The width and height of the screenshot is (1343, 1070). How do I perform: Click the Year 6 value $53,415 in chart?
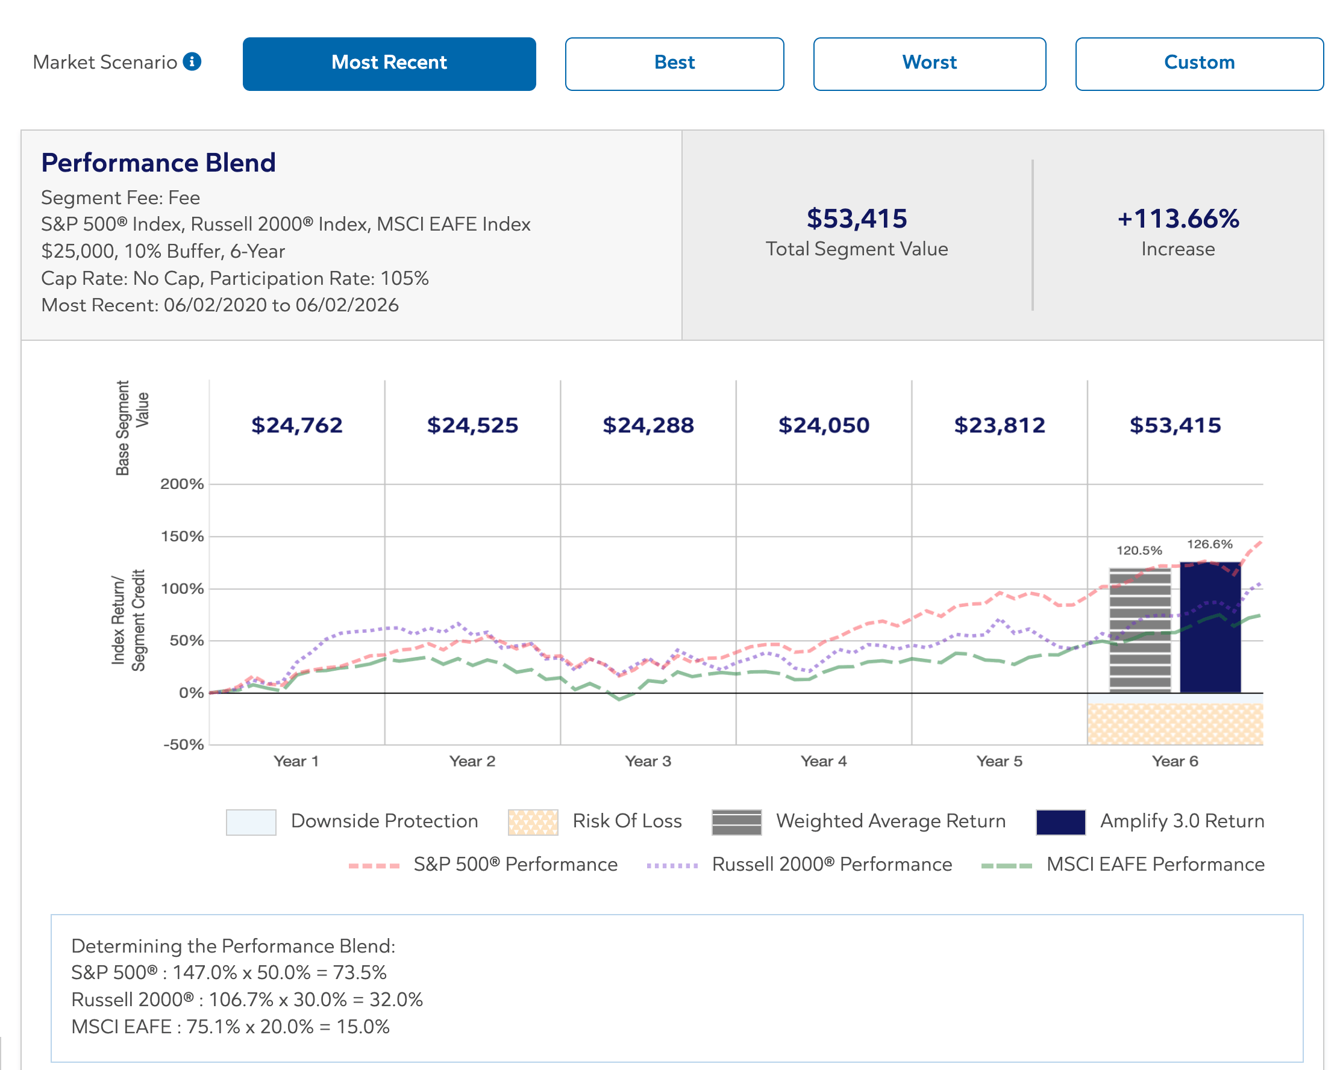point(1175,425)
